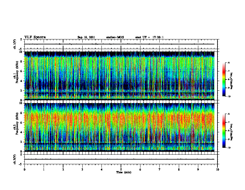Click the "10" kHz tick of ch.1 spectrogram
This screenshot has height=190, width=245.
tap(21, 52)
